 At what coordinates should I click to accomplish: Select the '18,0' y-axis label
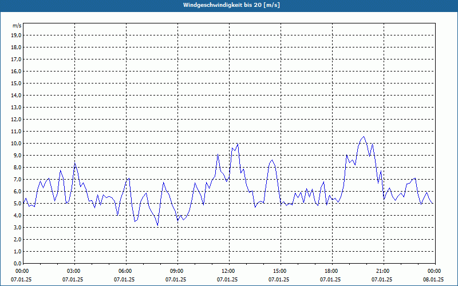click(17, 47)
